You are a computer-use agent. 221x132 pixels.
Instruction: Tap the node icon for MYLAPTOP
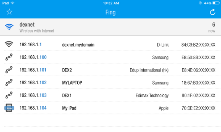click(9, 82)
